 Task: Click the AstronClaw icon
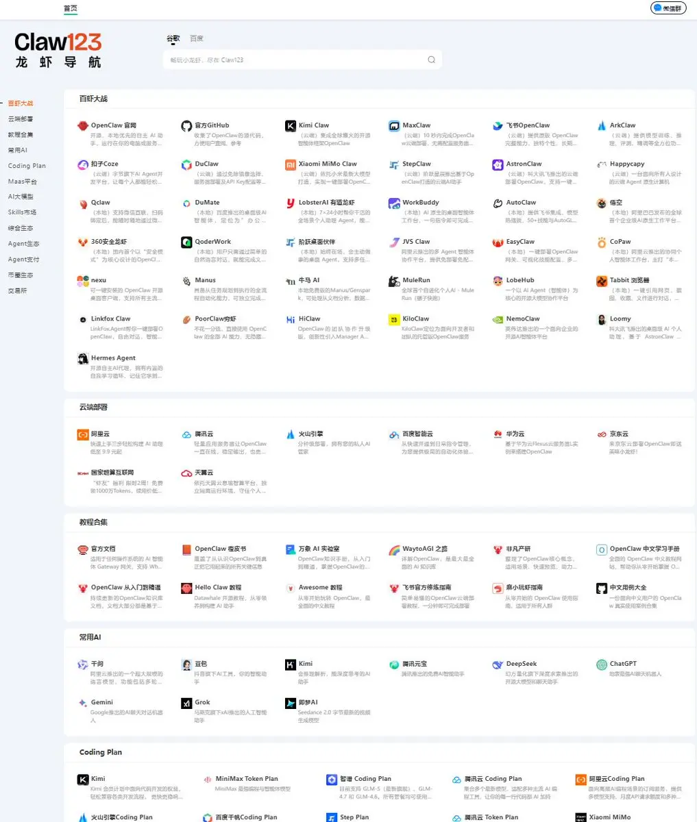[x=498, y=164]
